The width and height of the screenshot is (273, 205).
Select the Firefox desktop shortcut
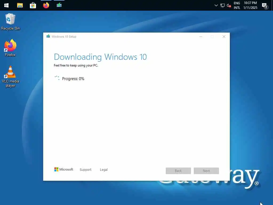tap(10, 48)
